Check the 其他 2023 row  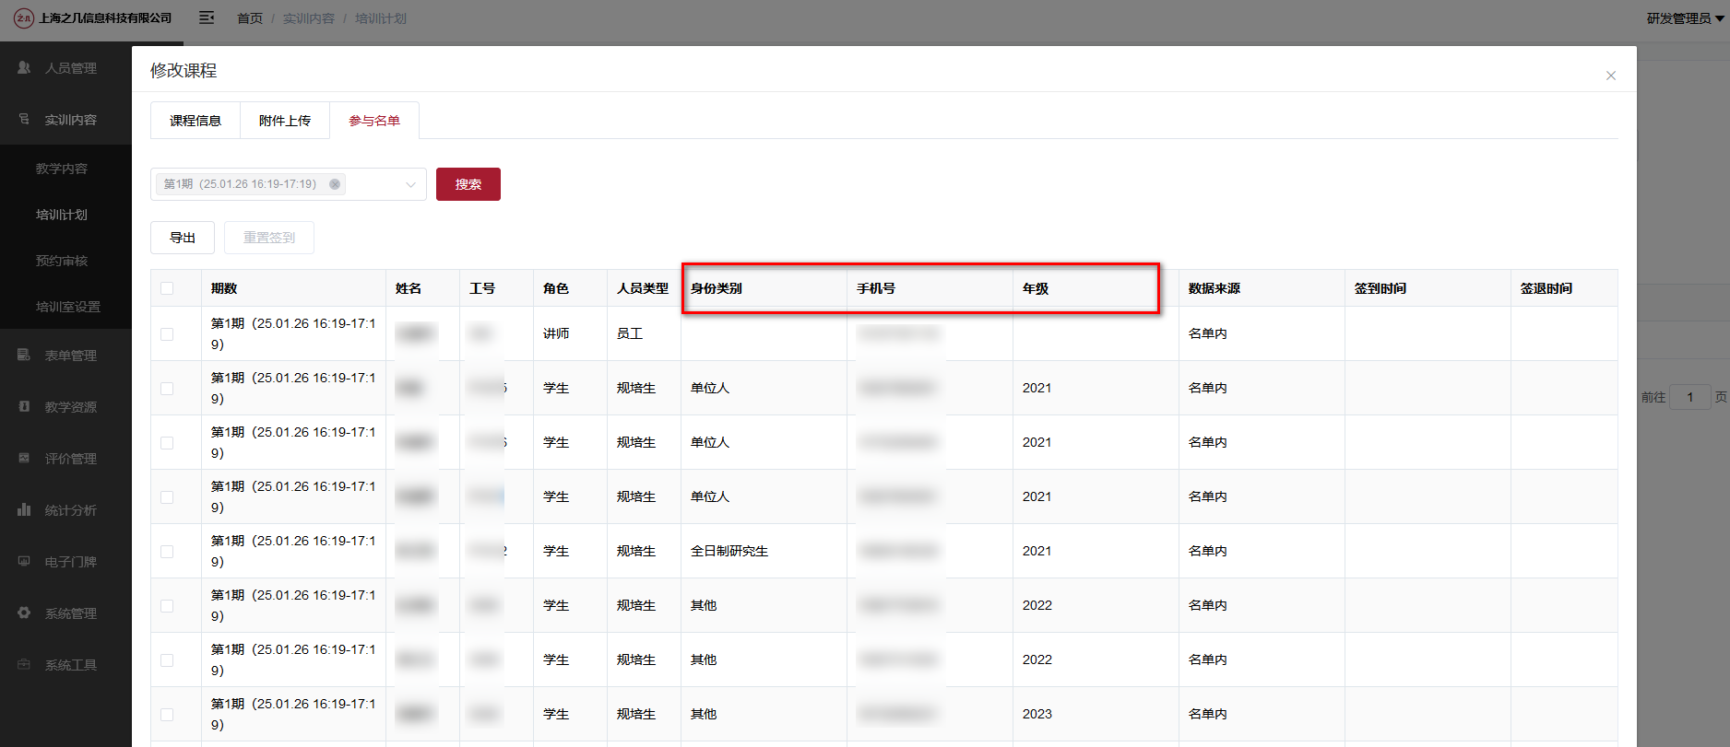click(167, 714)
